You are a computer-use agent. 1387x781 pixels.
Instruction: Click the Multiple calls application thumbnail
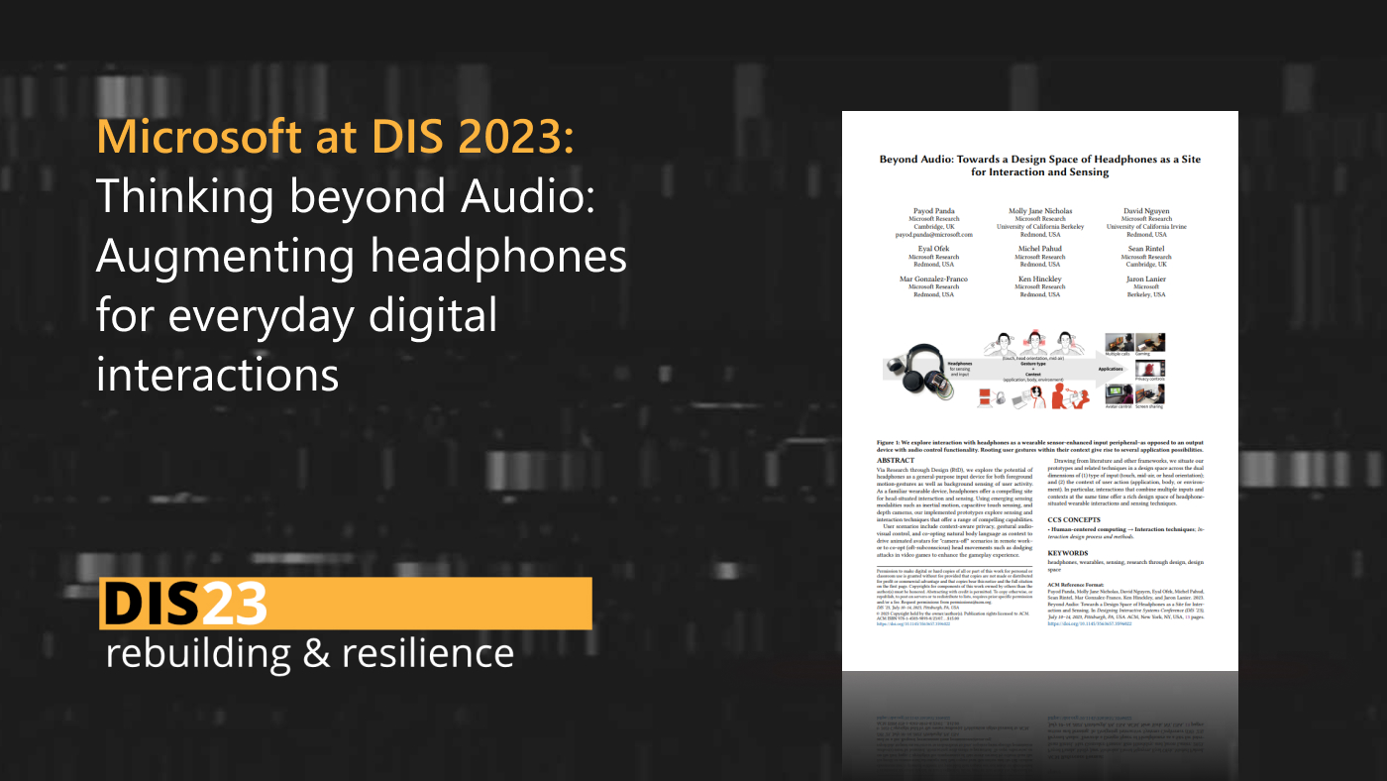tap(1118, 340)
